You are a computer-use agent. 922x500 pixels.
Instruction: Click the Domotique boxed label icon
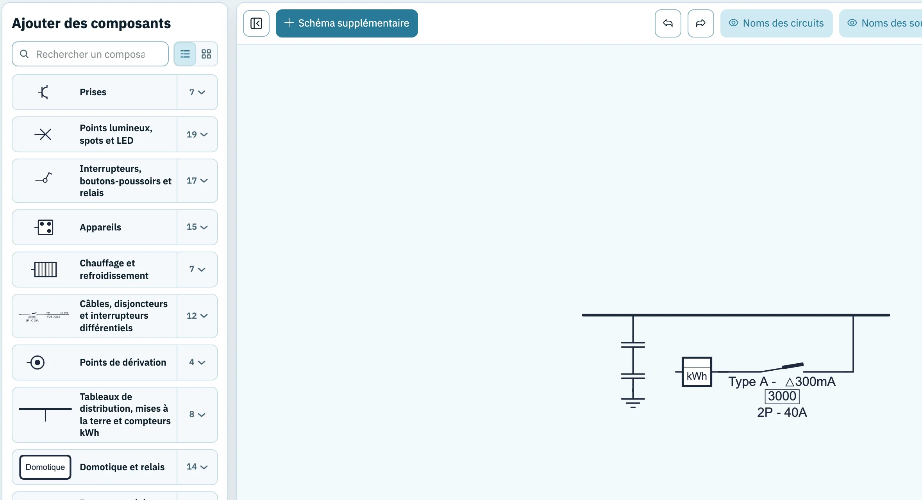(45, 467)
